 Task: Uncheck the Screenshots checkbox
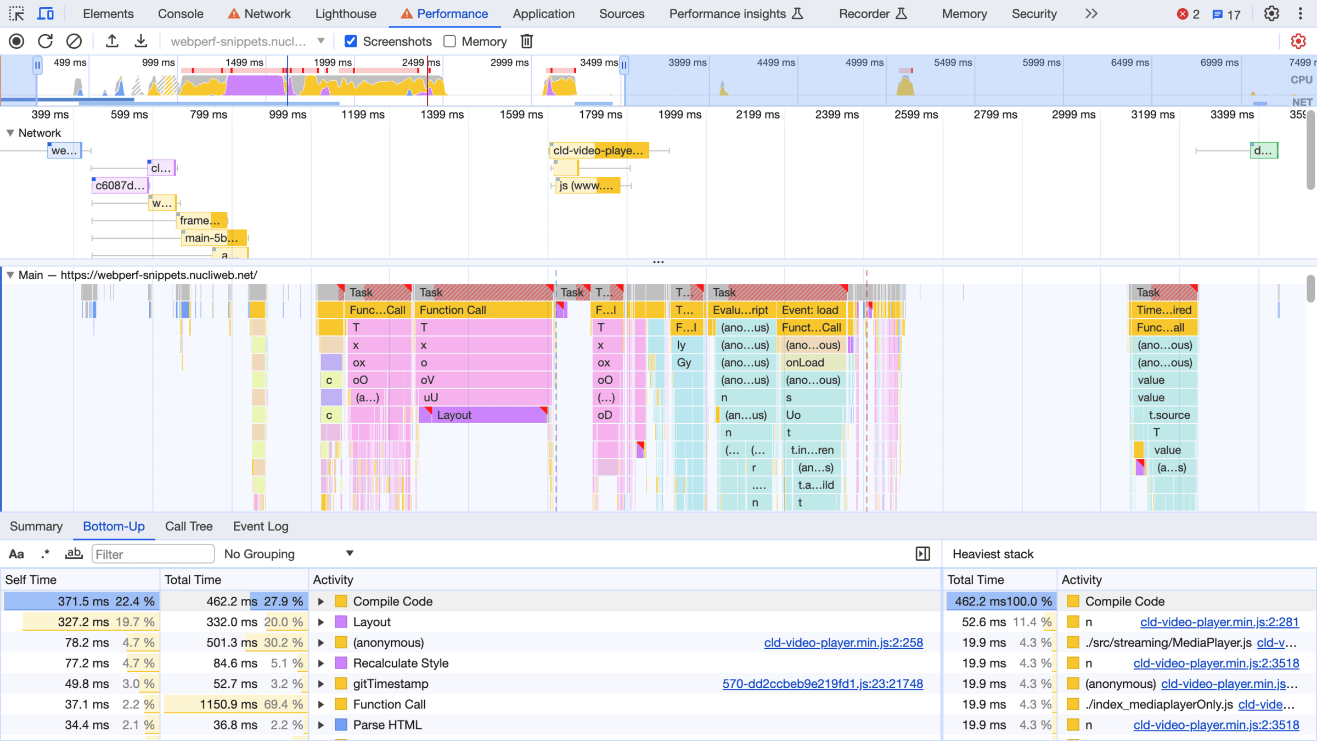(x=351, y=41)
